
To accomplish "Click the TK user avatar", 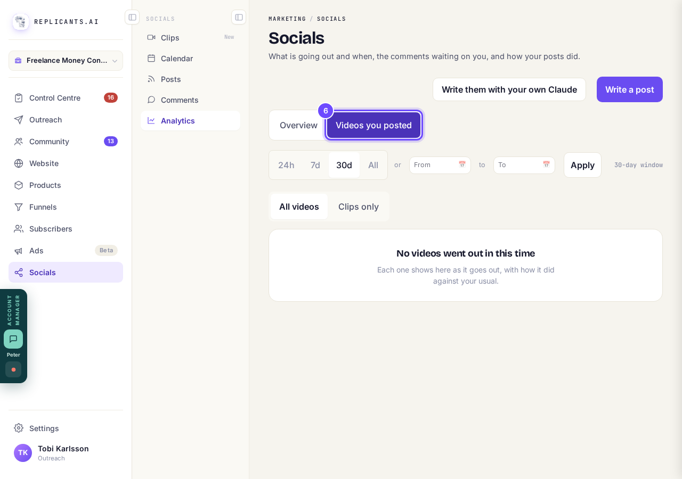I will [23, 453].
